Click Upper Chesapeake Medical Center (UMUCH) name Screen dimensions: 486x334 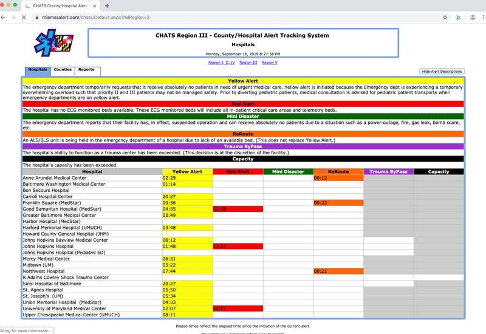(71, 315)
